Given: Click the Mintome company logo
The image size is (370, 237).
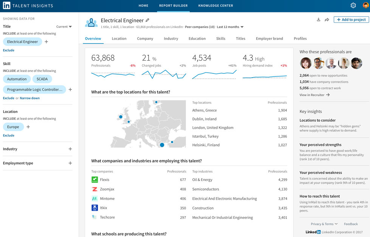Looking at the screenshot, I should coord(95,198).
